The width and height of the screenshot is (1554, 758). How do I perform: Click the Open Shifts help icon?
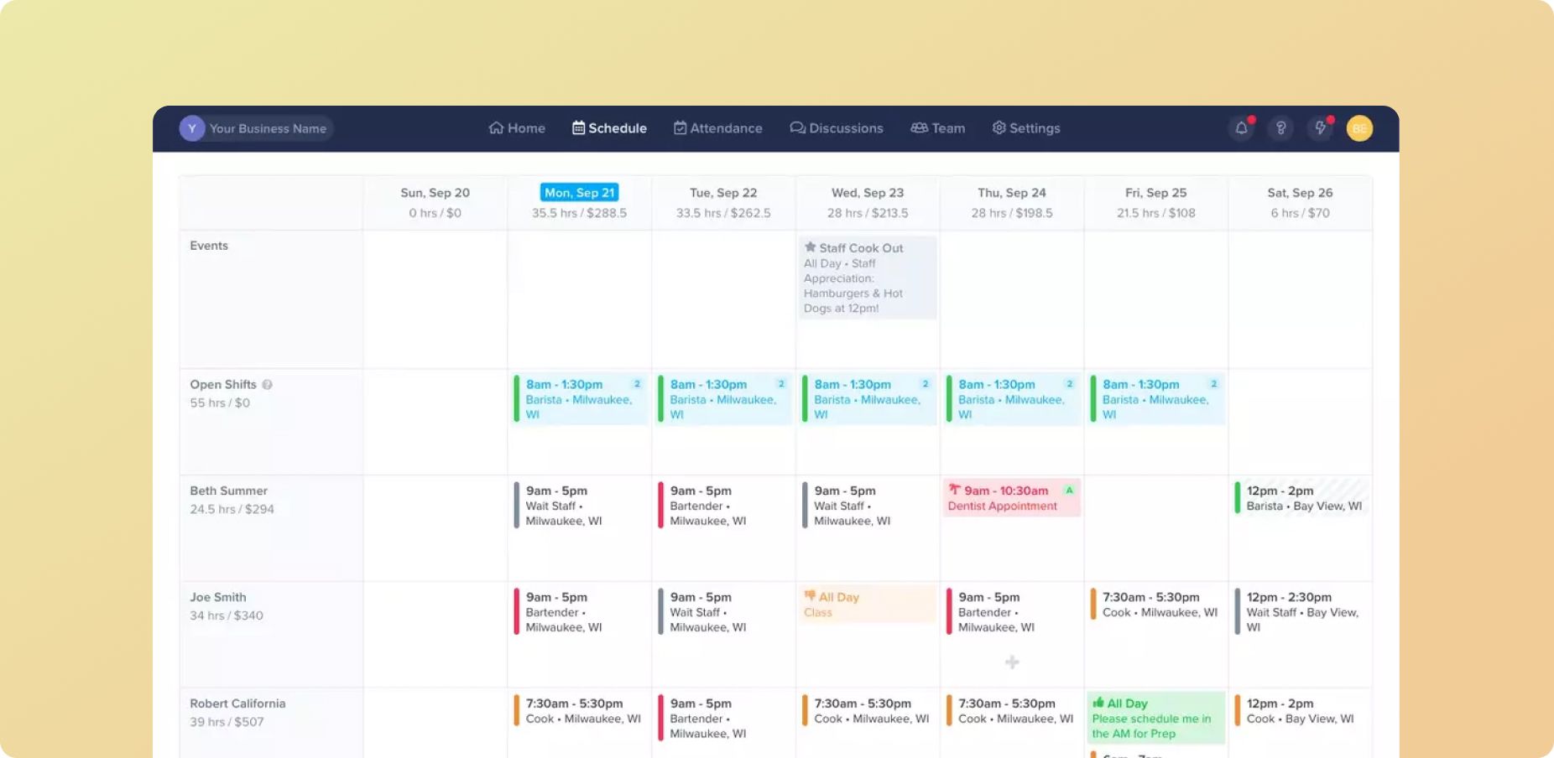tap(267, 385)
